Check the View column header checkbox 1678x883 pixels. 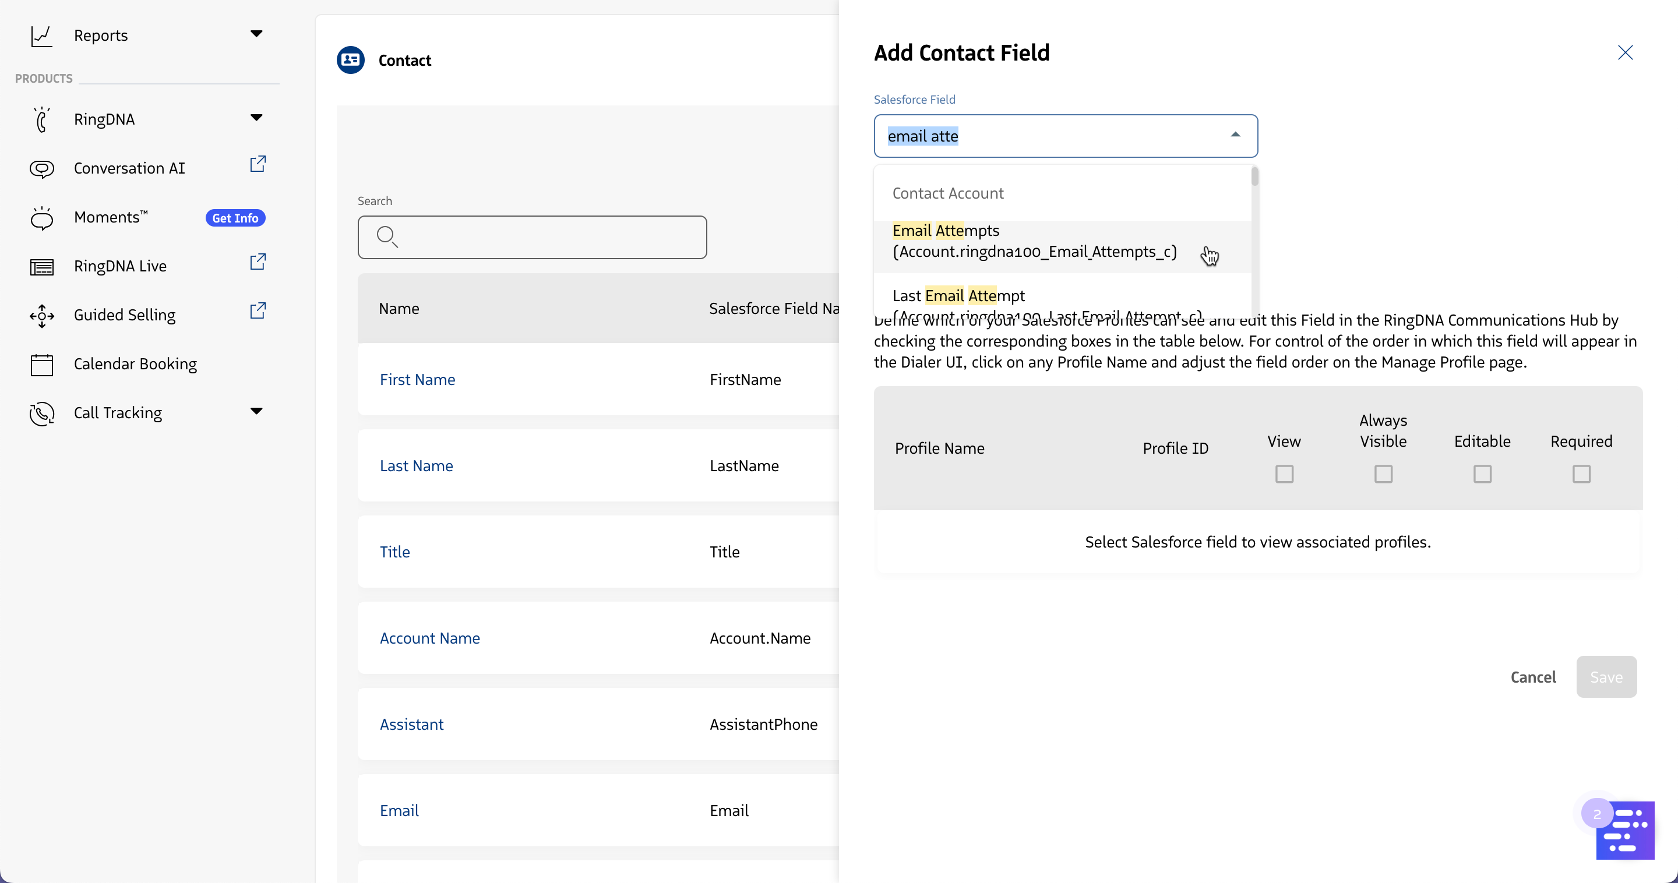[1284, 474]
